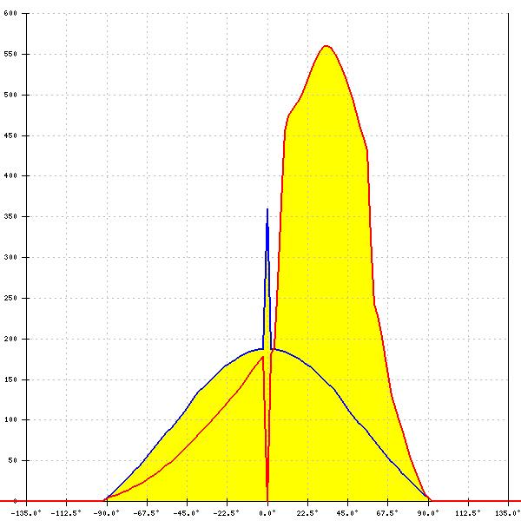Select the -90.0° x-axis label
The height and width of the screenshot is (521, 521).
(106, 513)
